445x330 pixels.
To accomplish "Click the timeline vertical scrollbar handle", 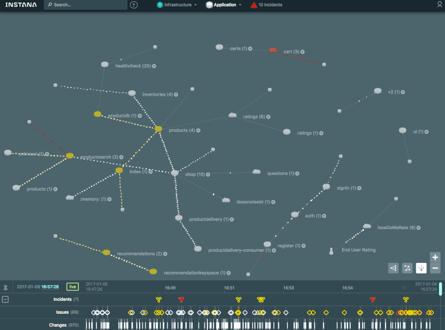I will (440, 289).
